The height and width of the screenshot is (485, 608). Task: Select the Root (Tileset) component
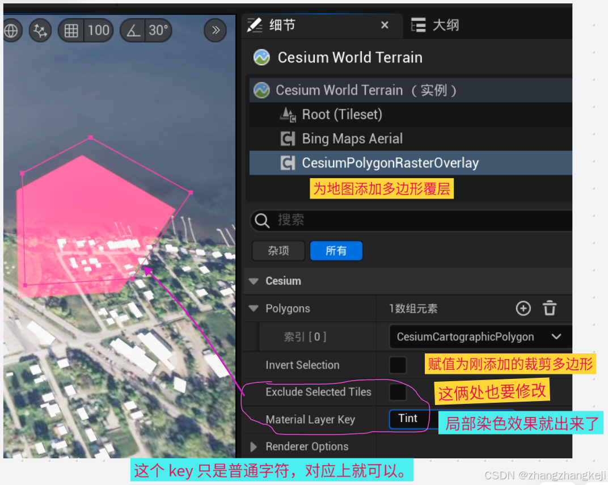[410, 115]
